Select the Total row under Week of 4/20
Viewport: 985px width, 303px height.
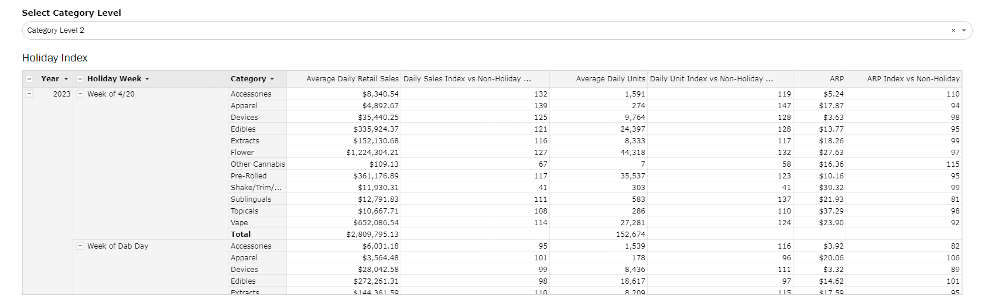241,235
